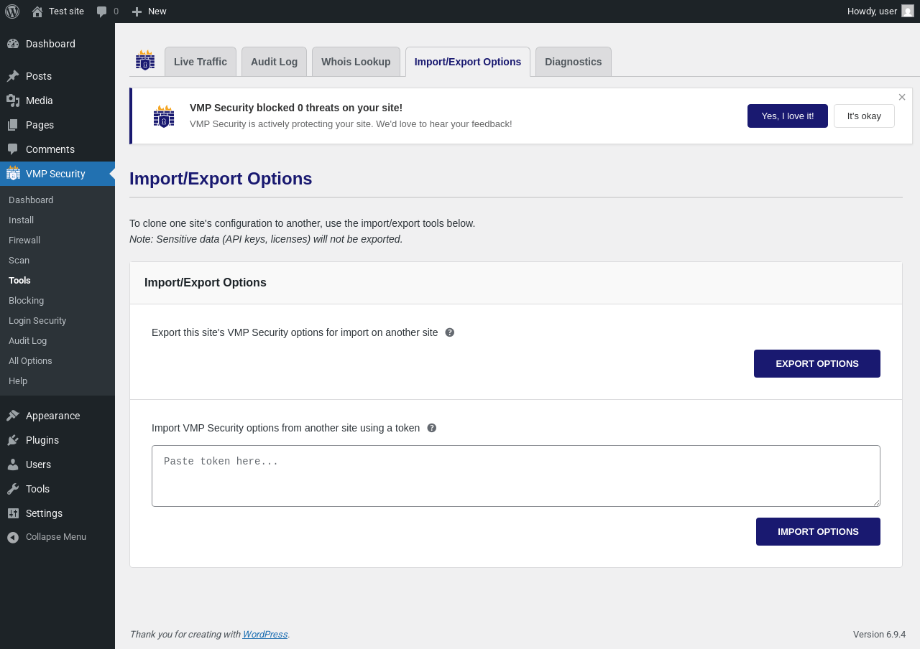The image size is (920, 649).
Task: Click the Version 6.9.4 footer text
Action: pos(879,635)
